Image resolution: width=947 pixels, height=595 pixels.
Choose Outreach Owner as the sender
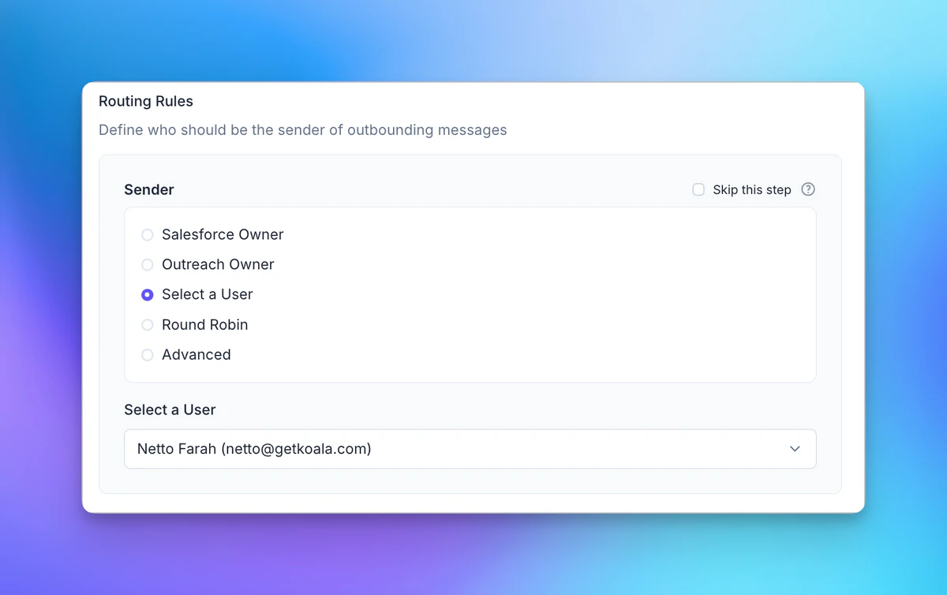point(147,264)
